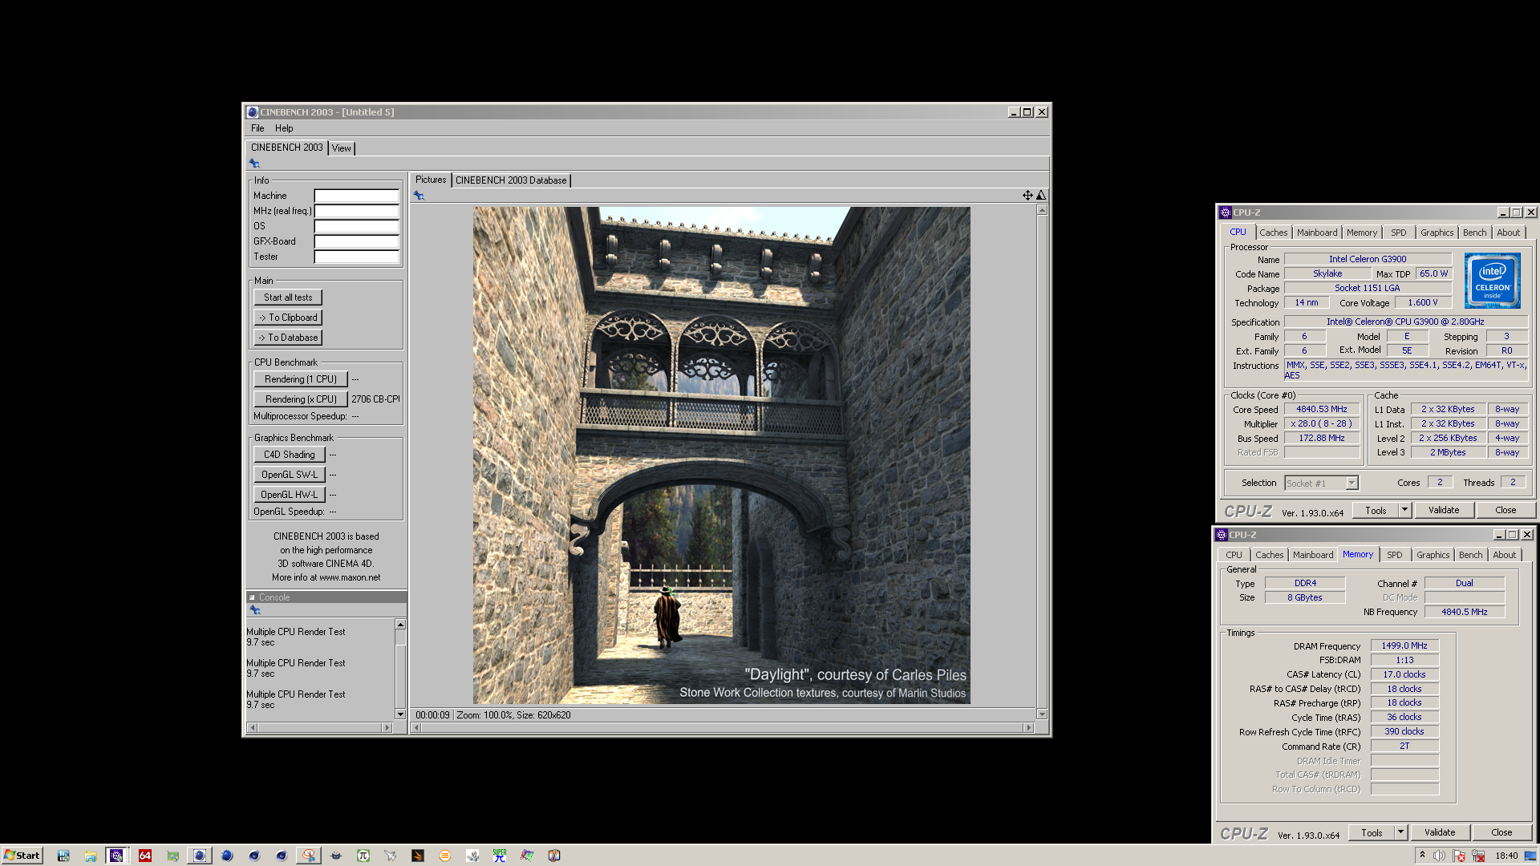Viewport: 1540px width, 866px height.
Task: Click the spider-like taskbar icon
Action: pyautogui.click(x=336, y=856)
